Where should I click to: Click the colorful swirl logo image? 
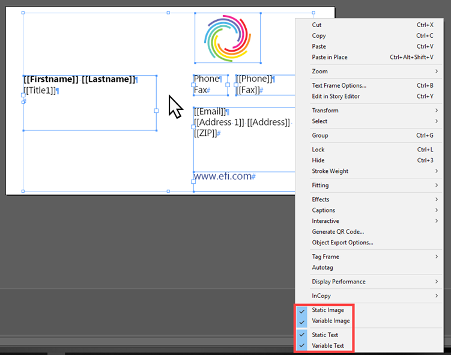227,38
